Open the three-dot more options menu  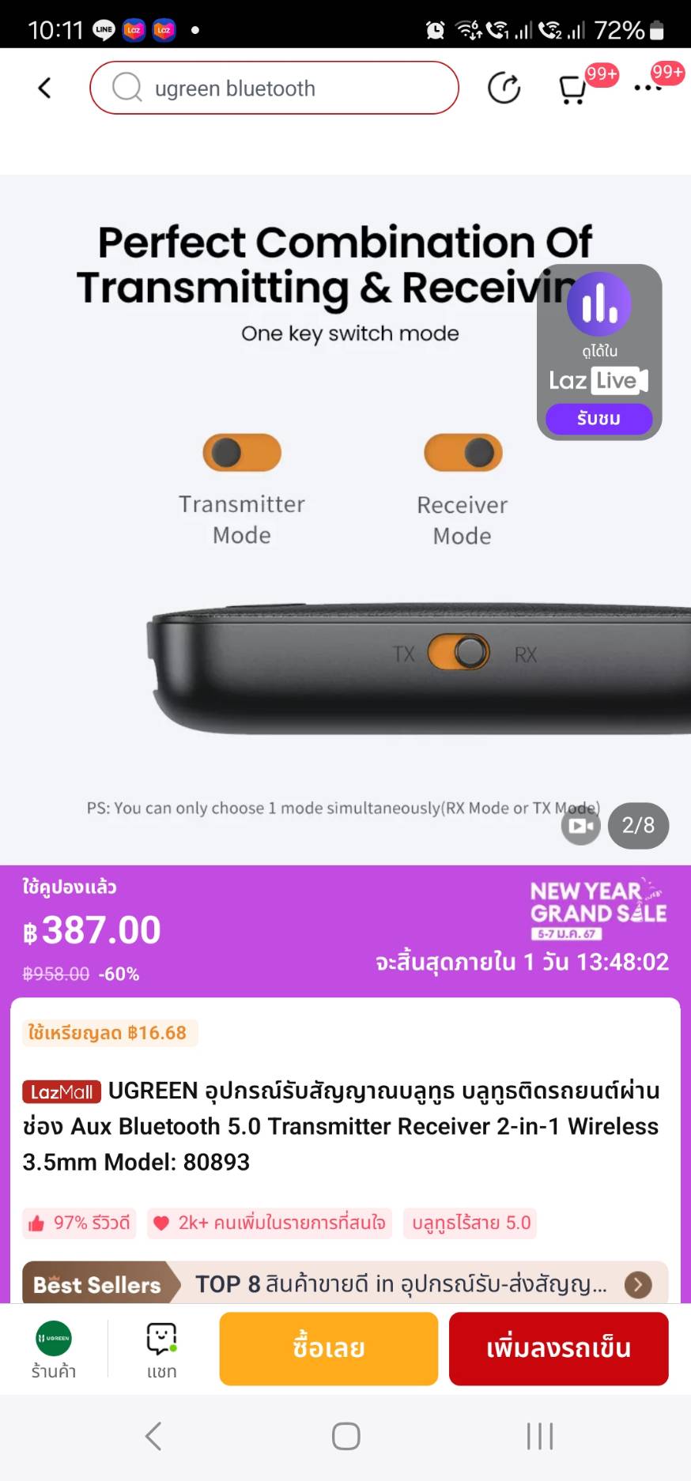[x=648, y=88]
